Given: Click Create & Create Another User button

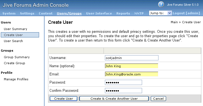Looking at the screenshot, I should pos(114,99).
